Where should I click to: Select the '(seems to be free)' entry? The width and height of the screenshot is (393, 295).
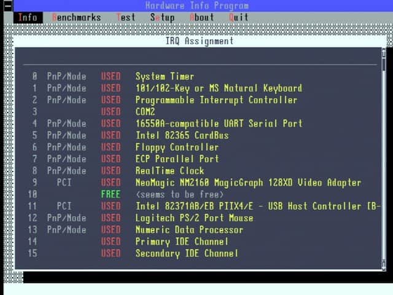click(x=179, y=194)
